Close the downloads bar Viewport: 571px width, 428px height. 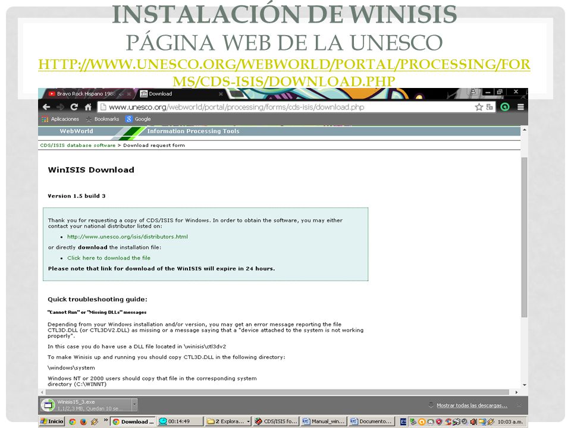[x=519, y=405]
